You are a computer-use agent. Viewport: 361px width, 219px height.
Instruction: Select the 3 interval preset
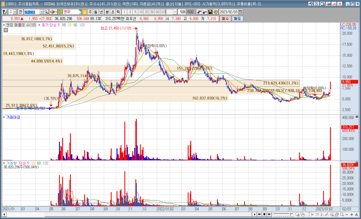pos(130,12)
